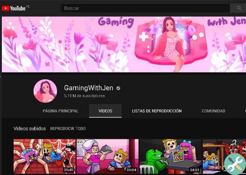Click the wrench and screwdriver icon
Viewport: 246px width, 175px height.
click(x=235, y=164)
